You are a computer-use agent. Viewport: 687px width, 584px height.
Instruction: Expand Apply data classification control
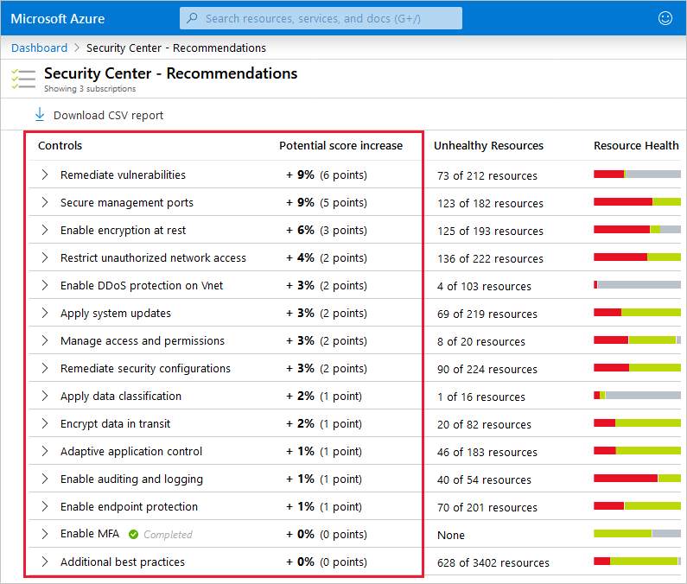click(x=44, y=396)
